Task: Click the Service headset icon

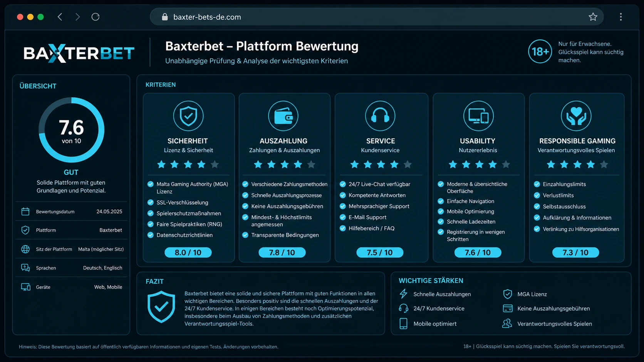Action: click(x=380, y=116)
